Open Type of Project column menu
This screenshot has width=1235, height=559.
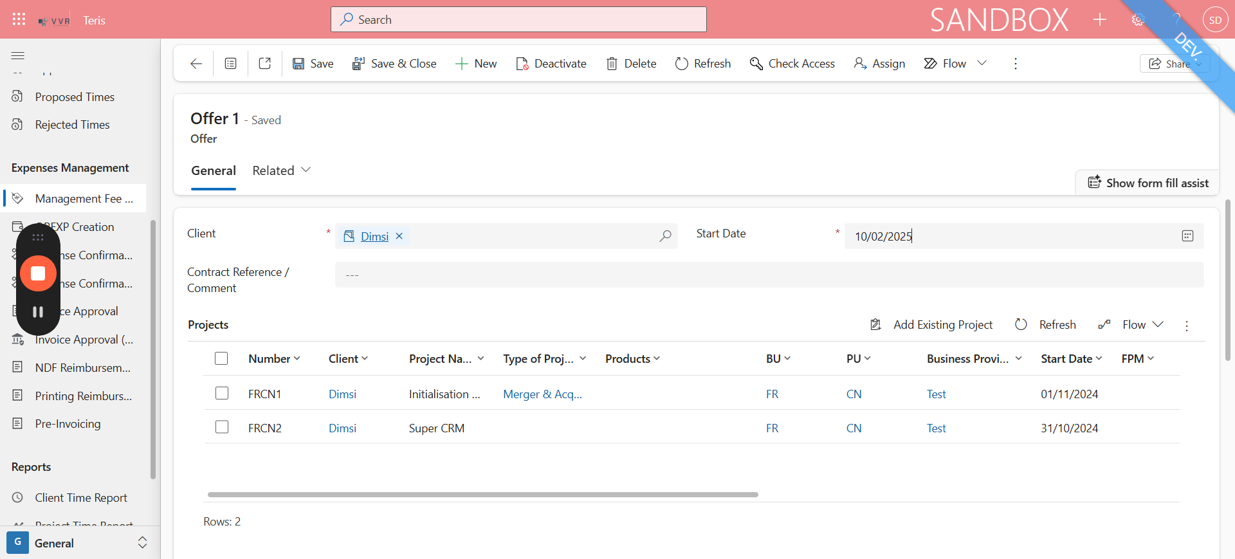click(545, 359)
